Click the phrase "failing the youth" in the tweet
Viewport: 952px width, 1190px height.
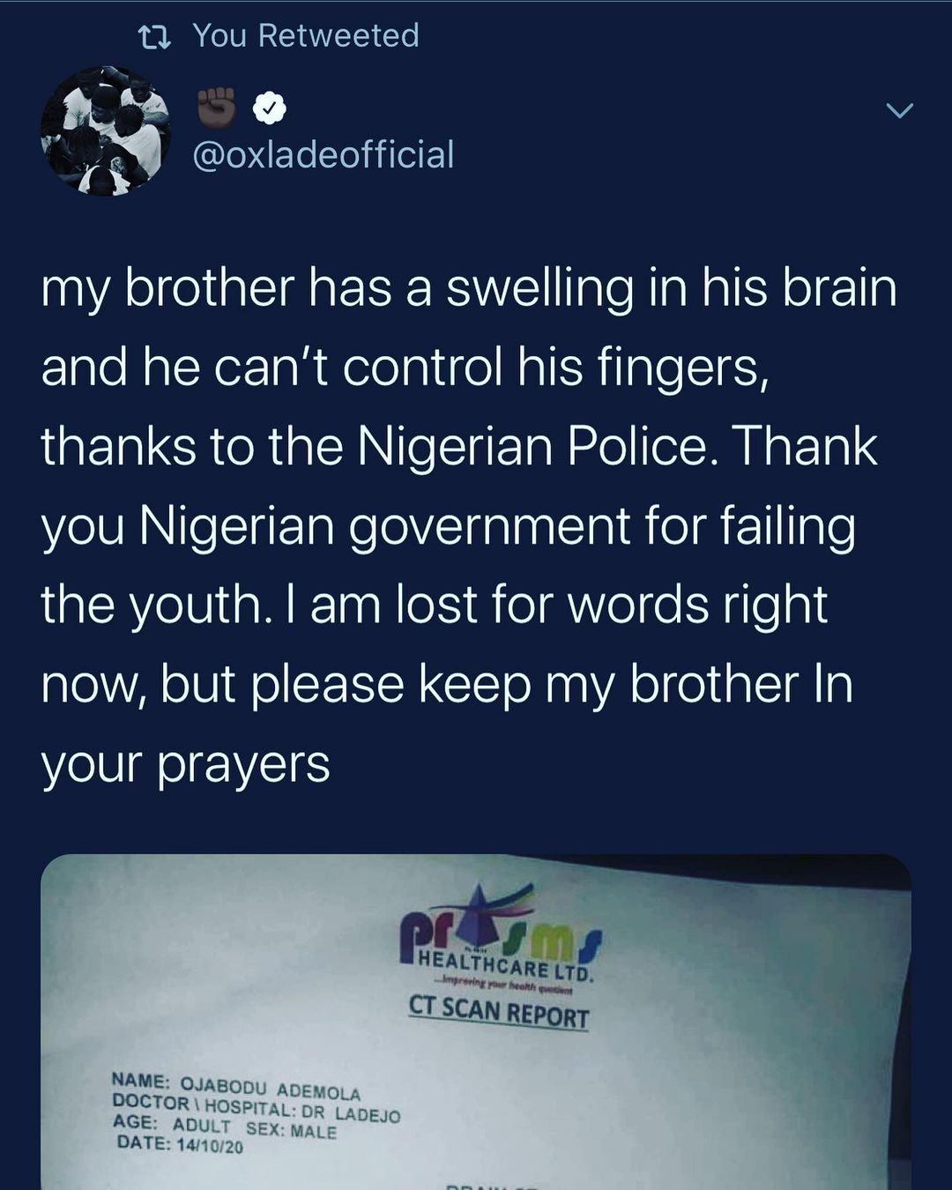coord(448,565)
